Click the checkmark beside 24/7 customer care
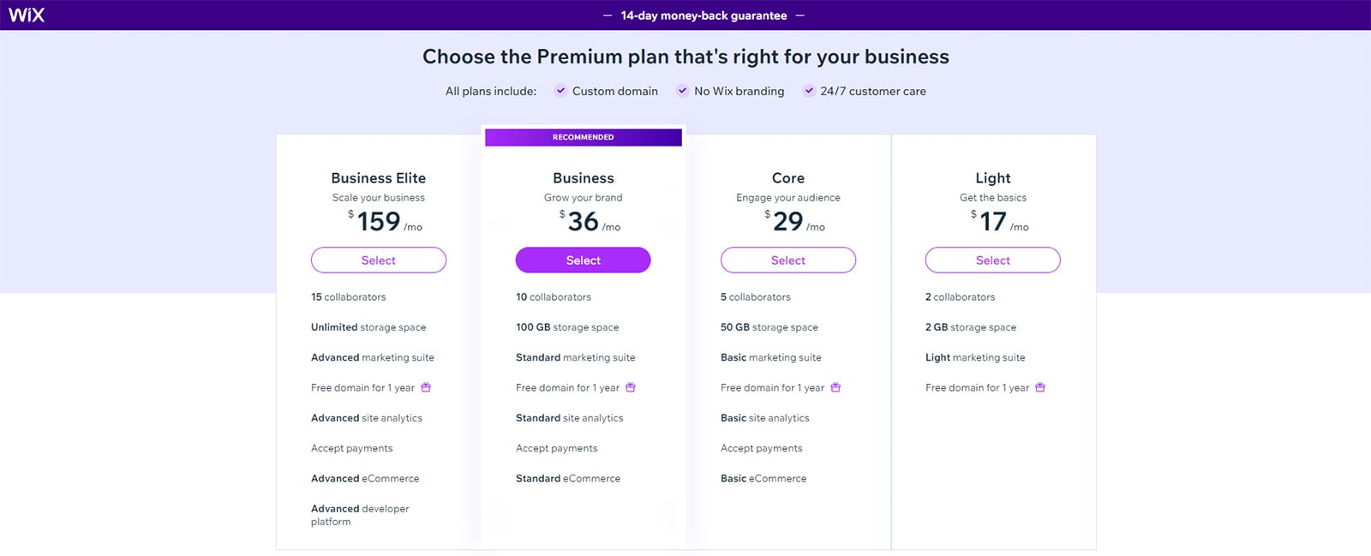 (808, 91)
